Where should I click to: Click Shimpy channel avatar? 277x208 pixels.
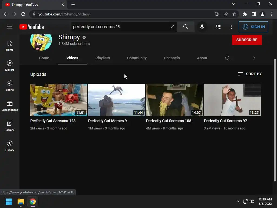[x=41, y=42]
